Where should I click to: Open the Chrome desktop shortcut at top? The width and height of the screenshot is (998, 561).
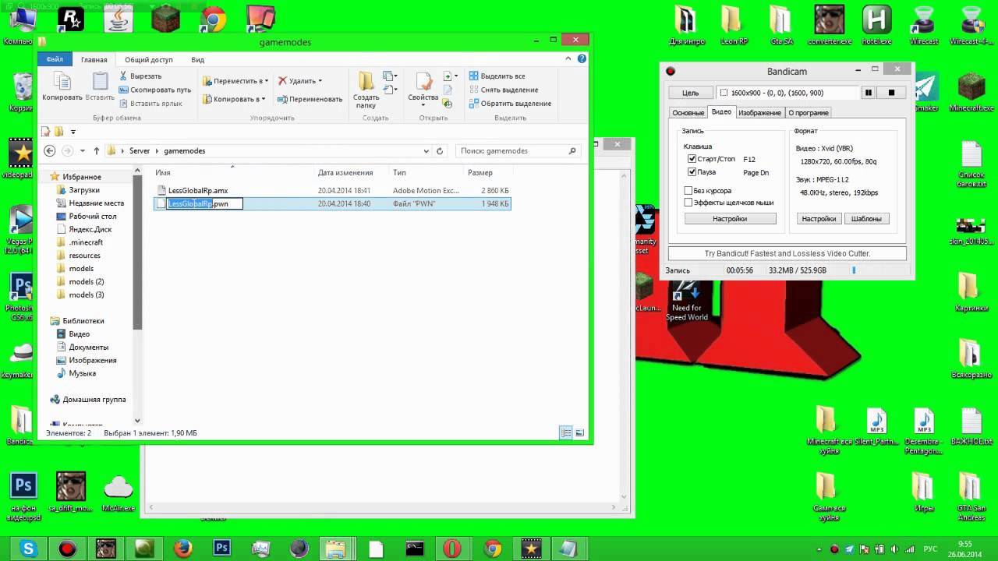[211, 19]
